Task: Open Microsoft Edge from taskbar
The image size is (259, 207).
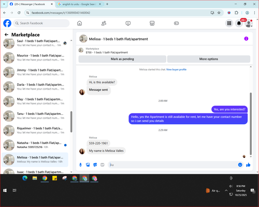Action: 25,178
